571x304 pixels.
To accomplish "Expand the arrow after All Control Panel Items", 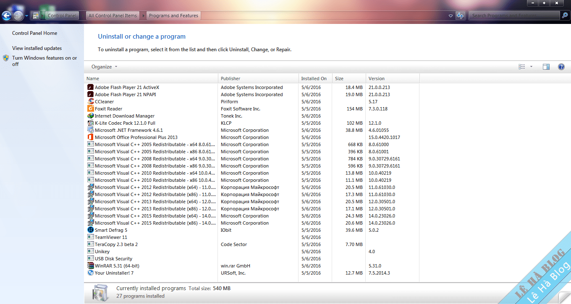I will (143, 16).
